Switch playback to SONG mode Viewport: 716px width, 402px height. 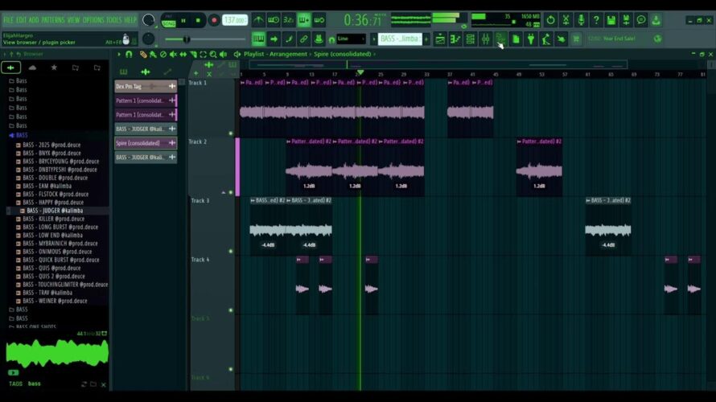pyautogui.click(x=168, y=23)
